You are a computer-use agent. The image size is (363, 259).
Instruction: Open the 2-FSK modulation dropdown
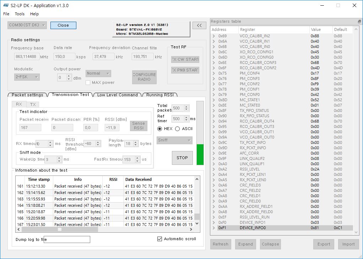tap(27, 77)
